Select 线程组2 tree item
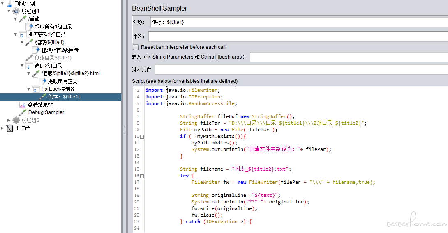448x233 pixels. (x=30, y=120)
